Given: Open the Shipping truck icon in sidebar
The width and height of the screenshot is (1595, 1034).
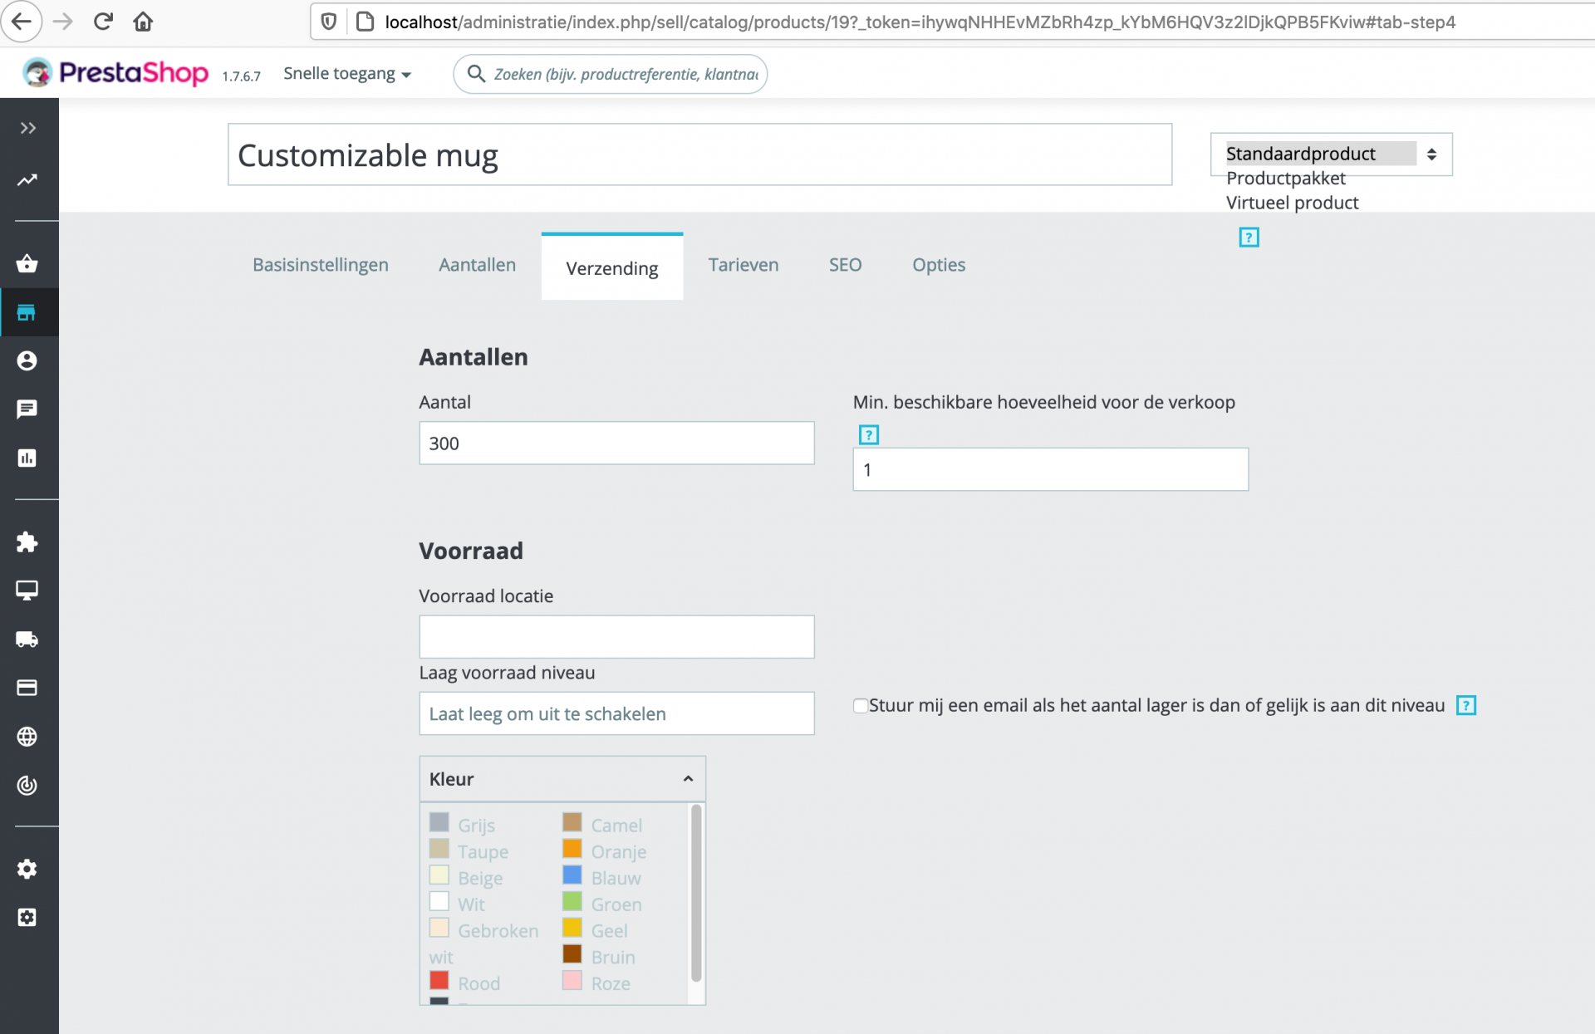Looking at the screenshot, I should click(x=27, y=639).
